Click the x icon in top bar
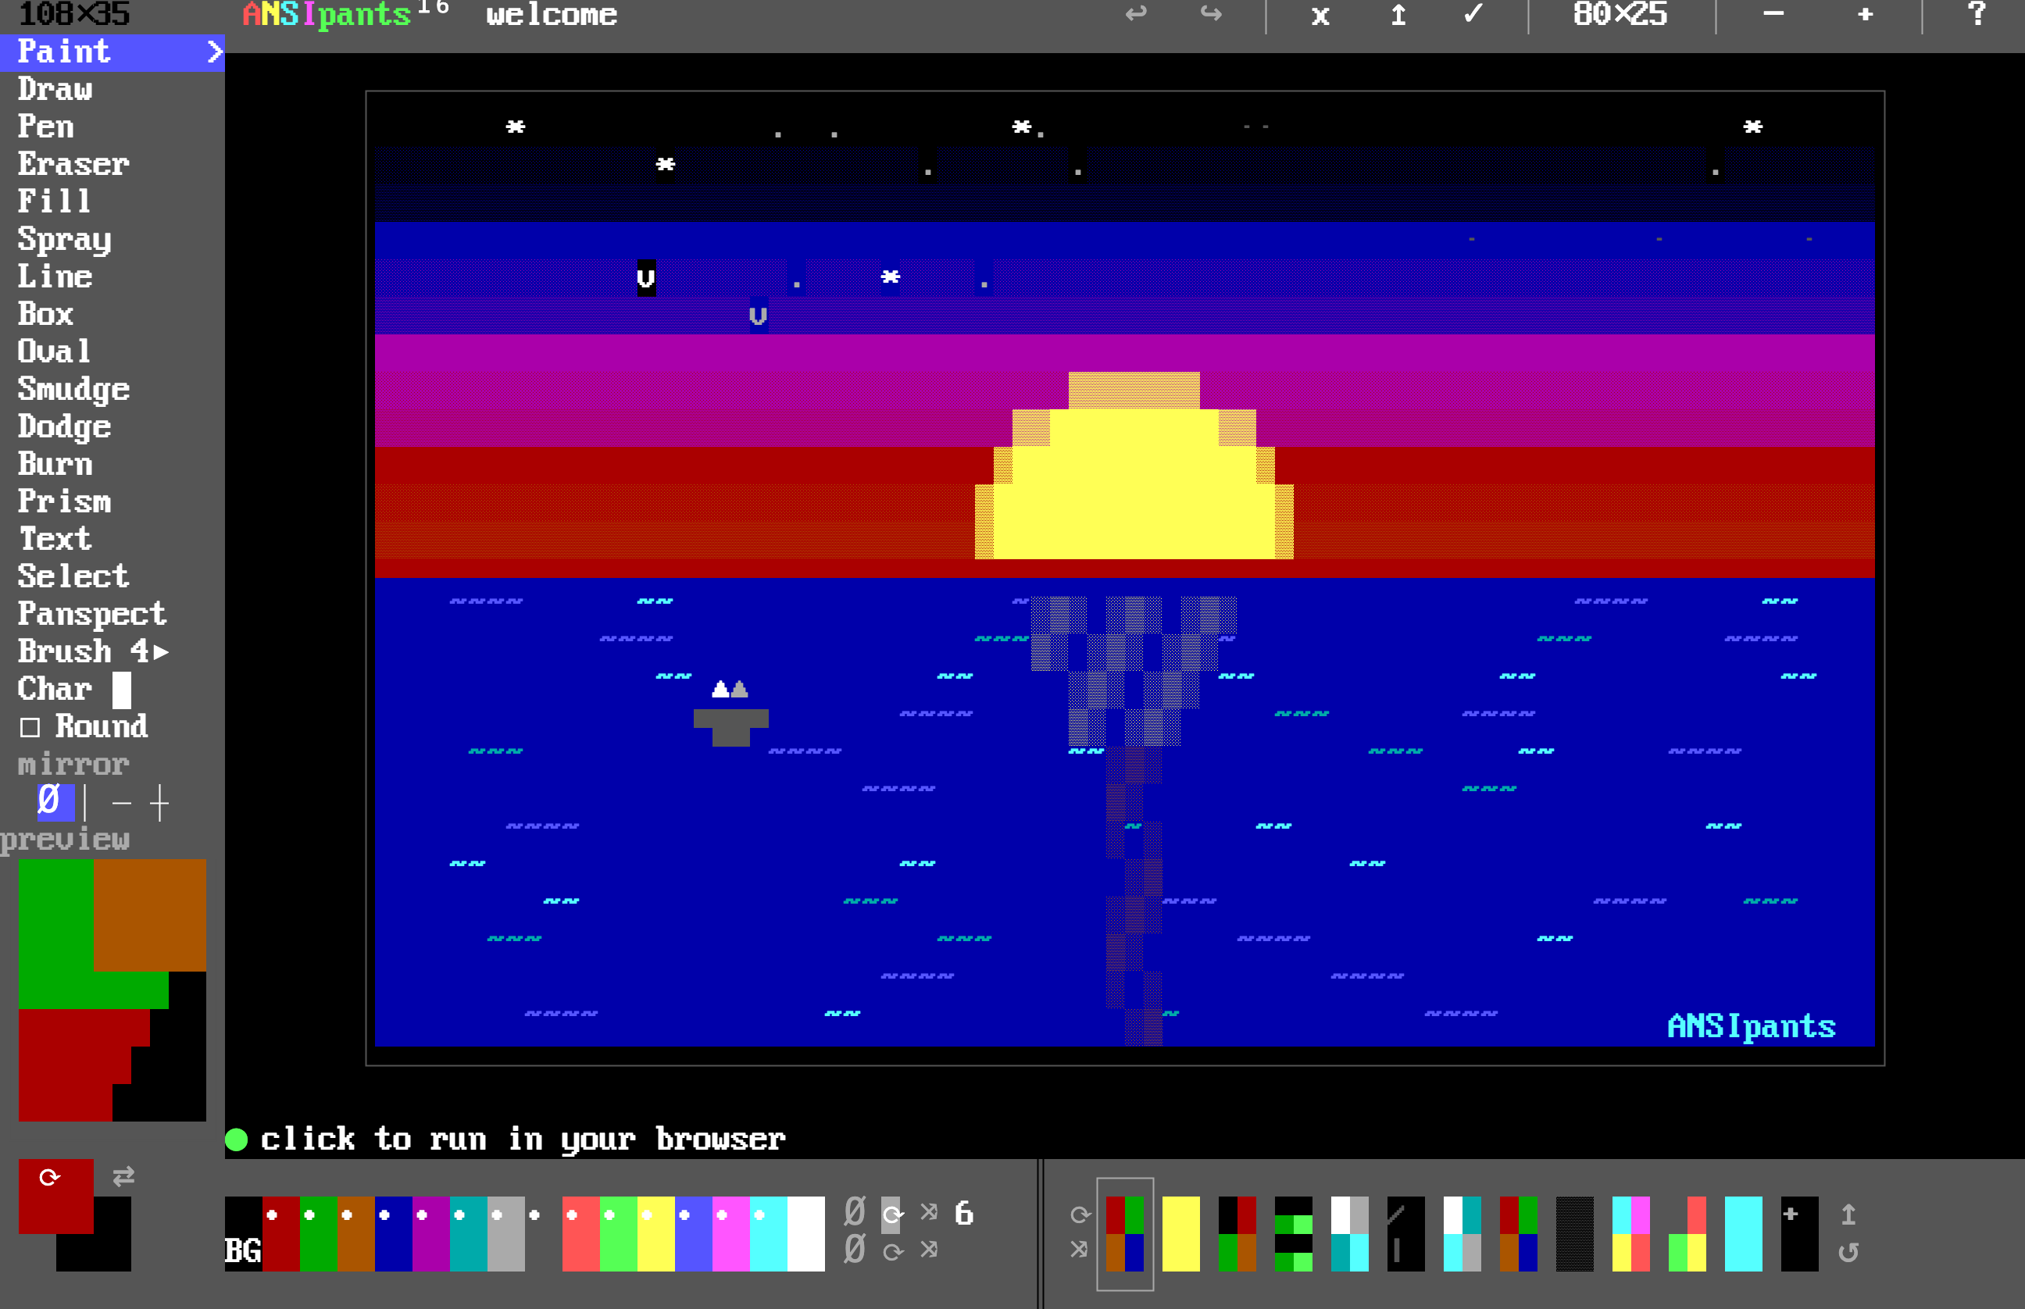Screen dimensions: 2025x1309 [x=1320, y=16]
